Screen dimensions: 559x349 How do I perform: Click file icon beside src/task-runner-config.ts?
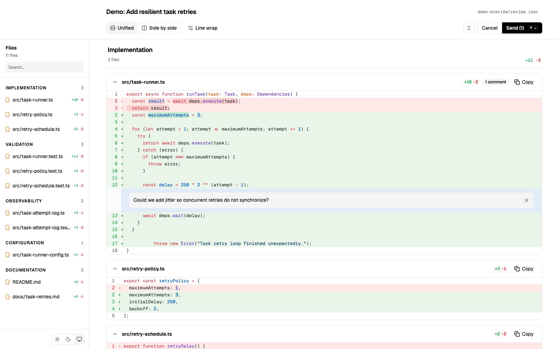8,255
